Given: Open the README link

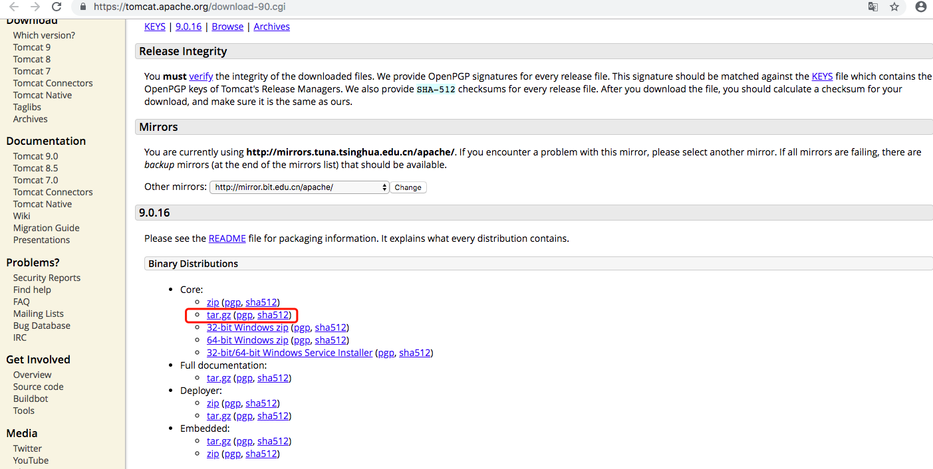Looking at the screenshot, I should click(227, 238).
